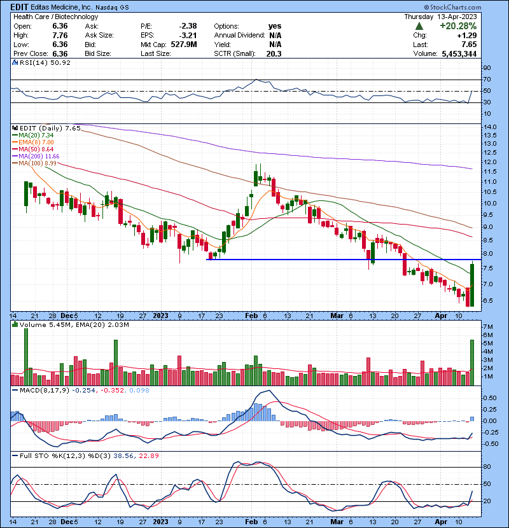Click the SCTR (Small) value 20.3
The width and height of the screenshot is (509, 528).
pyautogui.click(x=274, y=54)
